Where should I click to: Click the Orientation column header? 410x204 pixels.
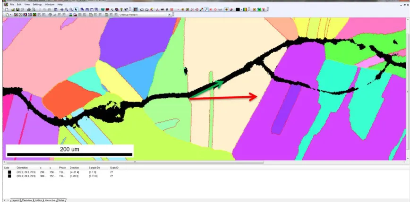pos(22,167)
